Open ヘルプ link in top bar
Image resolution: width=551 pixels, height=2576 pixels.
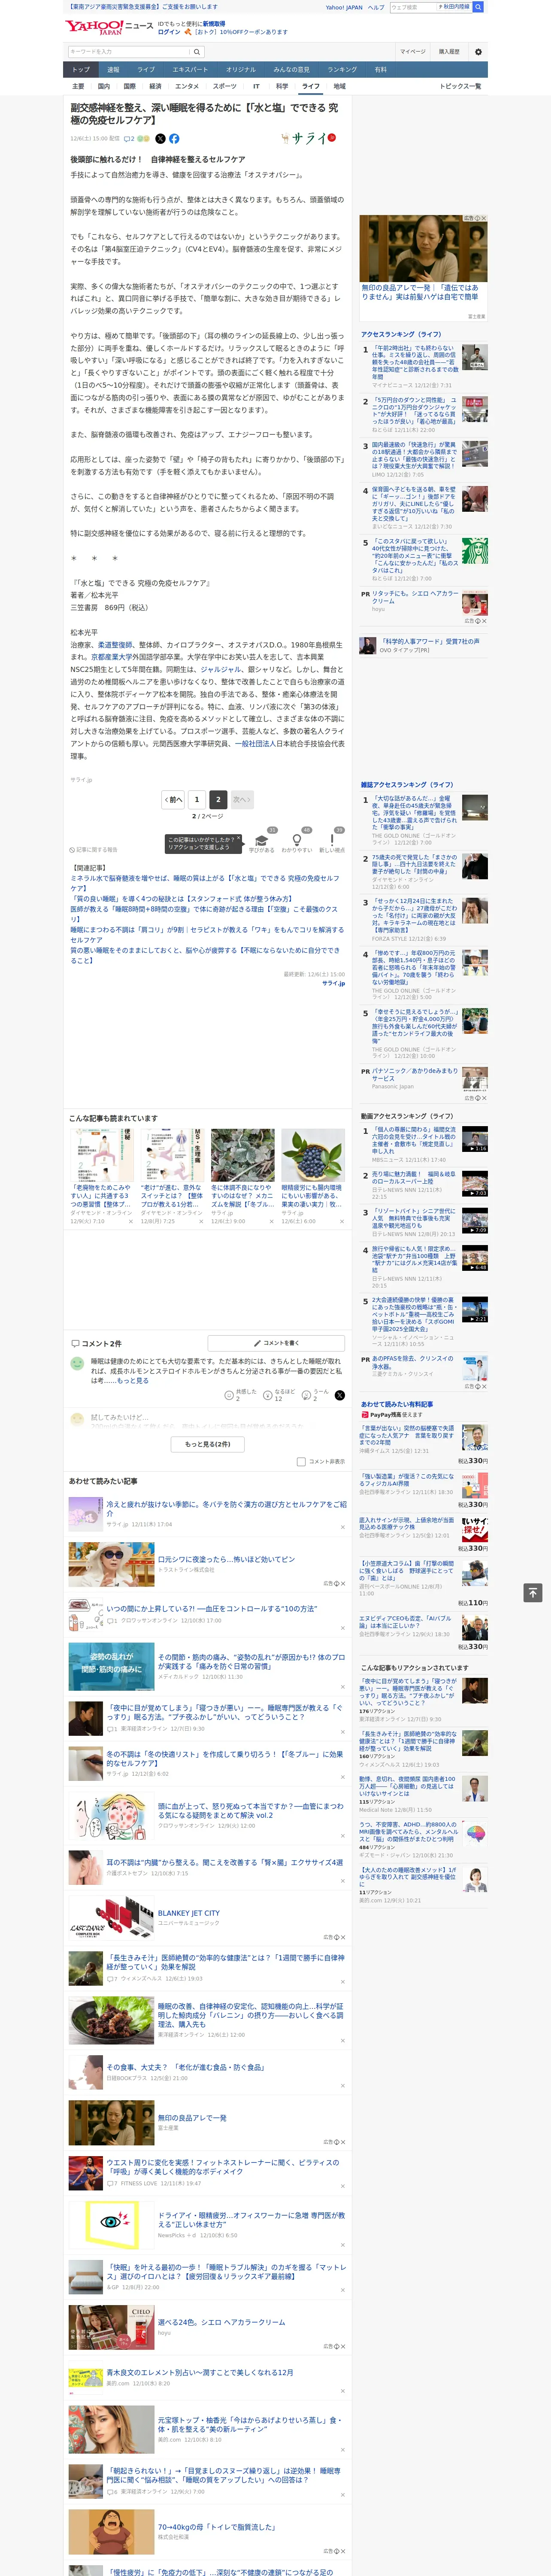click(376, 7)
